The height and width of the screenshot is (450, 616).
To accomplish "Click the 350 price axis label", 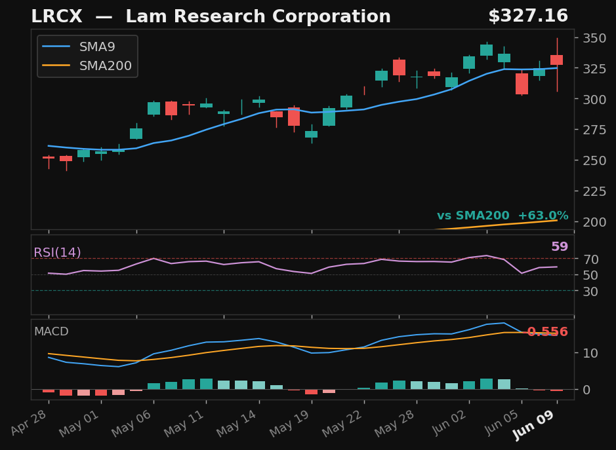I will tap(594, 38).
